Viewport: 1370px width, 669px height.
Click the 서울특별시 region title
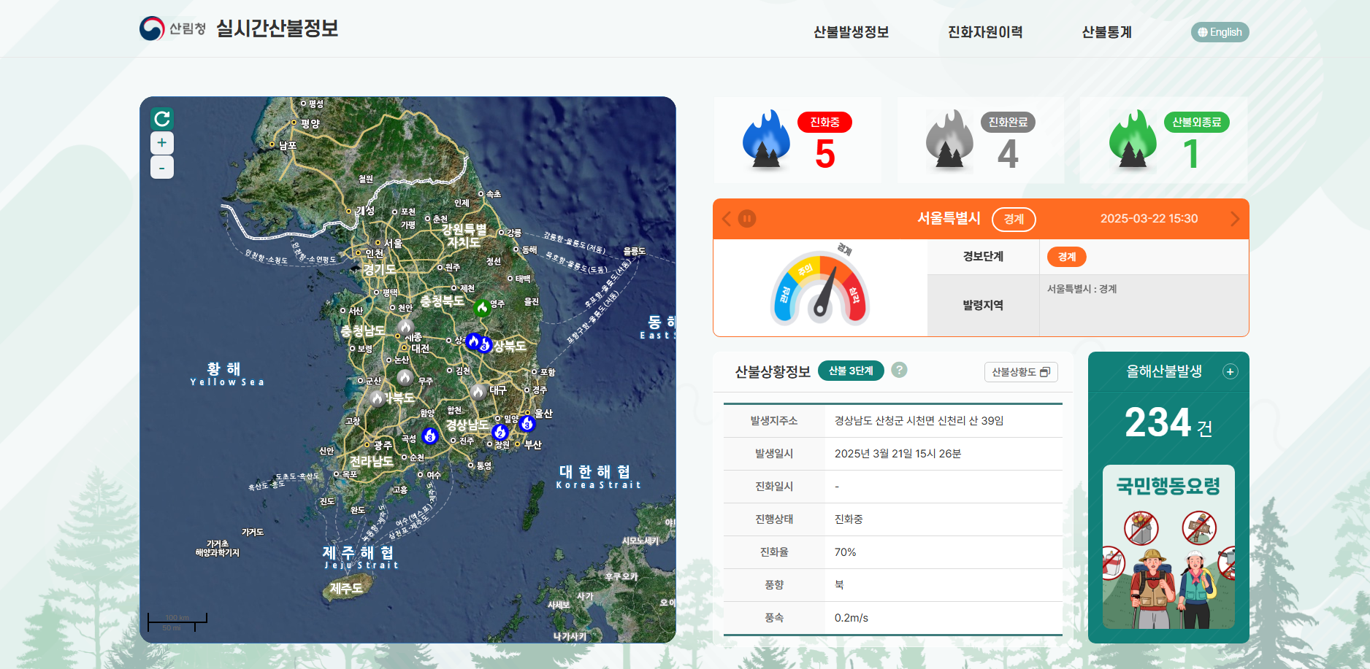click(949, 218)
